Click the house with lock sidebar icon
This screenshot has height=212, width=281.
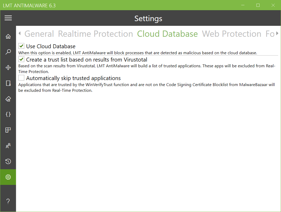(x=8, y=99)
